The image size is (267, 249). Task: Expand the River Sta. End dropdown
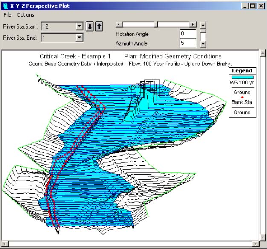pyautogui.click(x=79, y=38)
